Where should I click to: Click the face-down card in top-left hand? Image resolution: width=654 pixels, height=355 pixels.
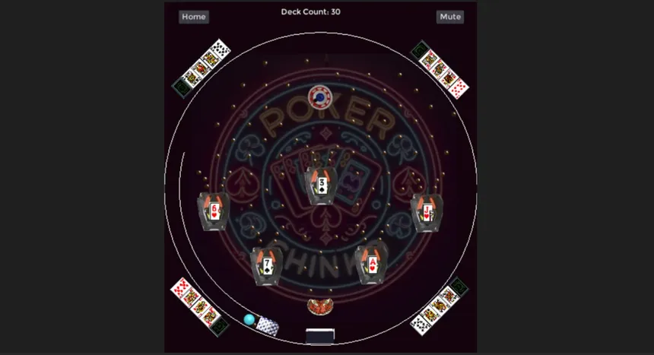[x=182, y=87]
